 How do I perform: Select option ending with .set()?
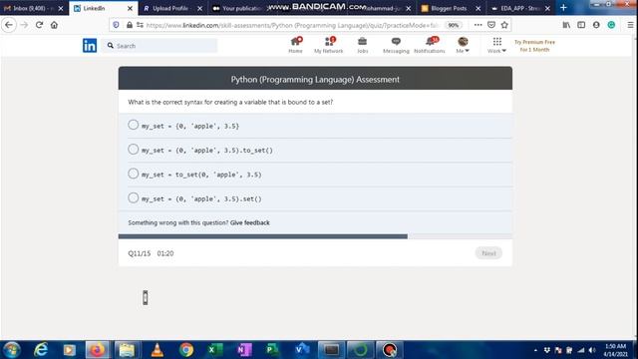(x=315, y=199)
